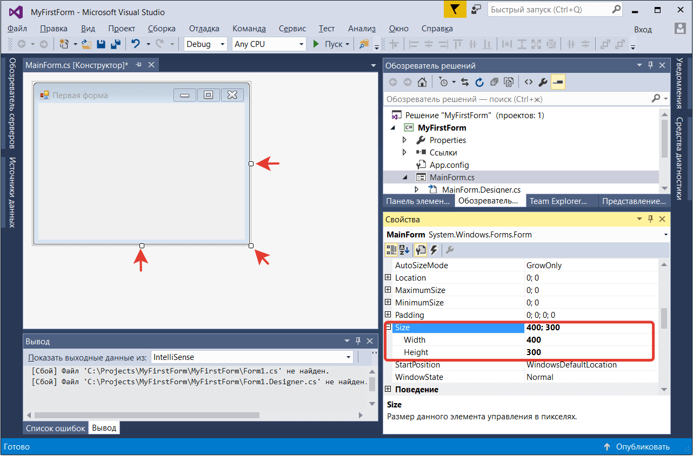This screenshot has height=456, width=693.
Task: Open the MainForm object selector dropdown
Action: [667, 235]
